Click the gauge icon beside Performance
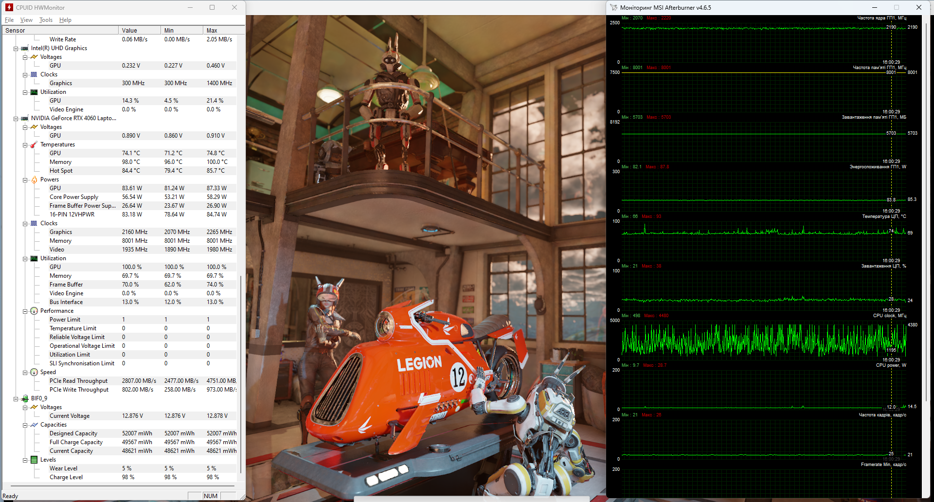Screen dimensions: 934x502 (34, 311)
